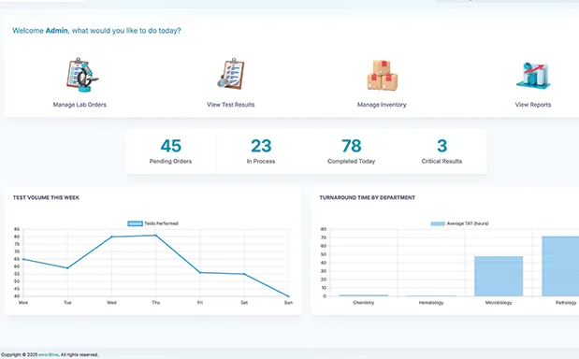
Task: Click the Hematology axis label
Action: coord(431,303)
